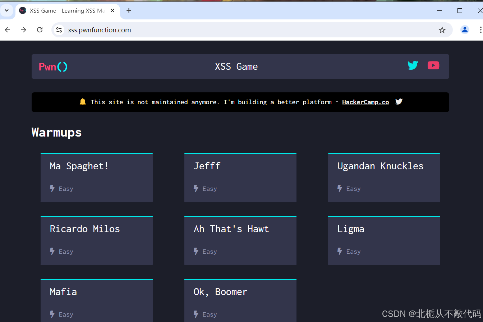Toggle the bookmark star for this page
Screen dimensions: 483x322
442,30
